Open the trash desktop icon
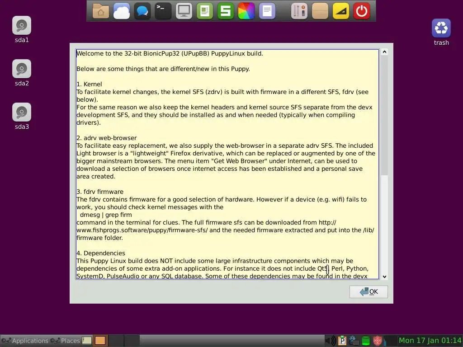 click(441, 28)
